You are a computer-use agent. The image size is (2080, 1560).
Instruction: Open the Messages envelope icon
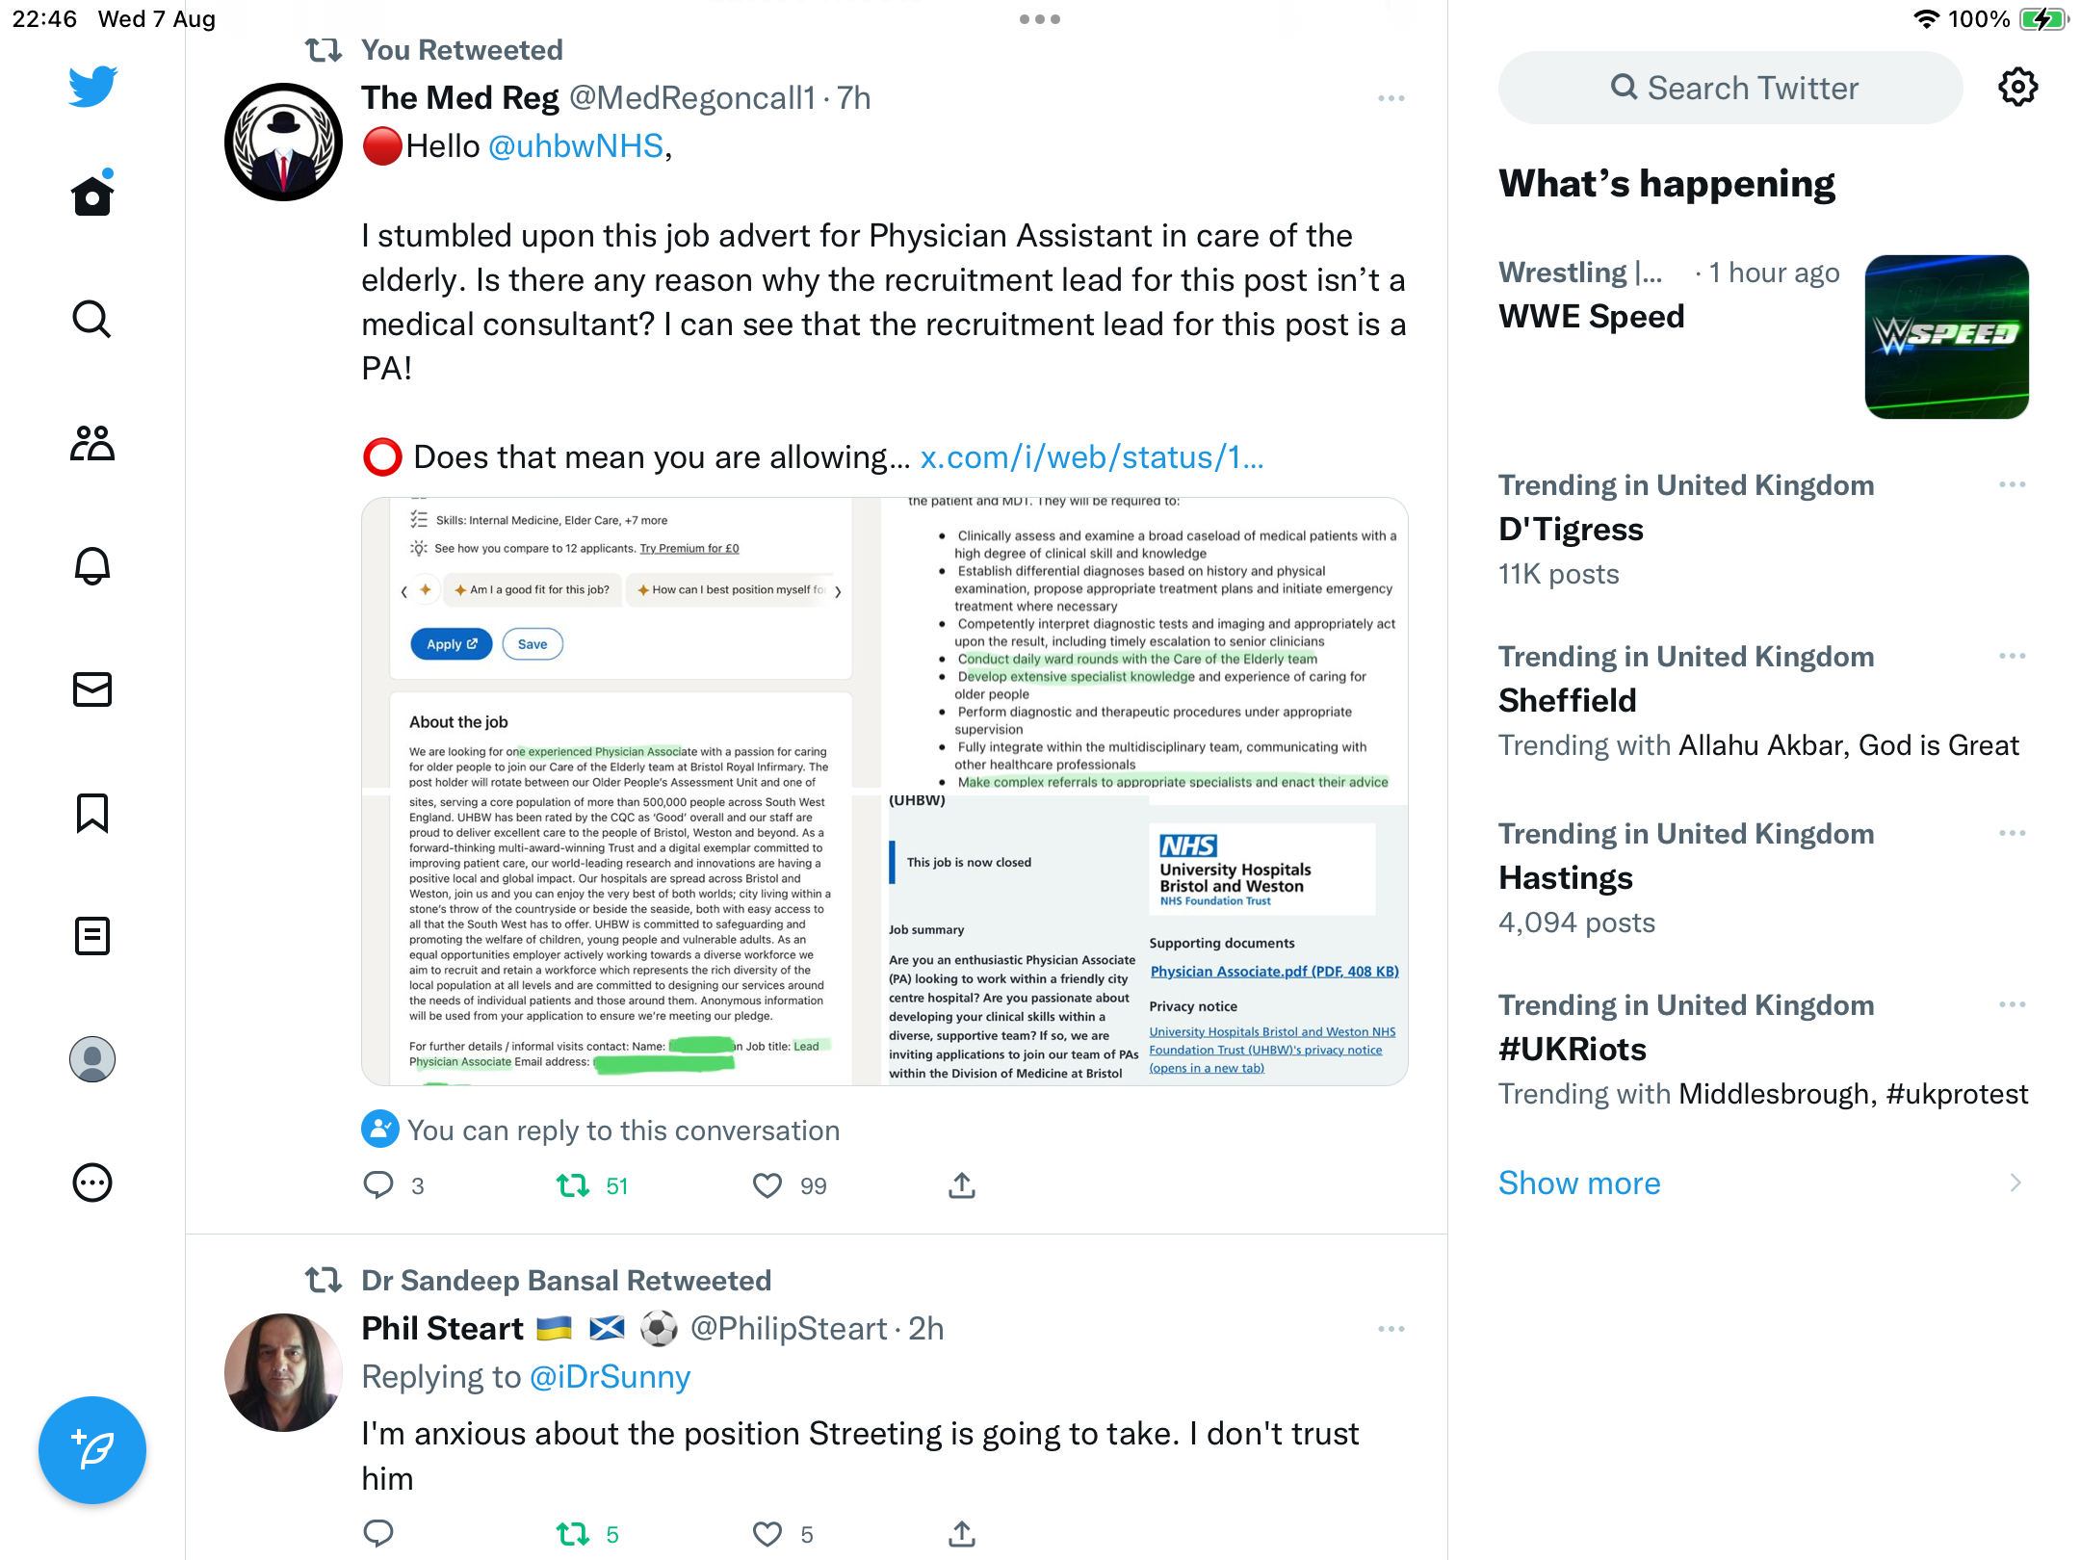click(x=92, y=689)
